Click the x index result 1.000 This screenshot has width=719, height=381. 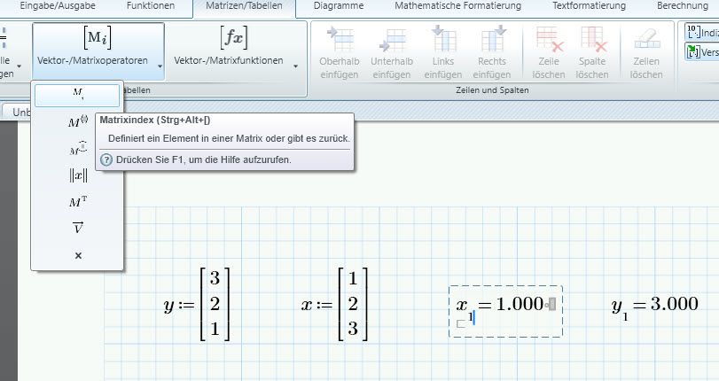520,304
